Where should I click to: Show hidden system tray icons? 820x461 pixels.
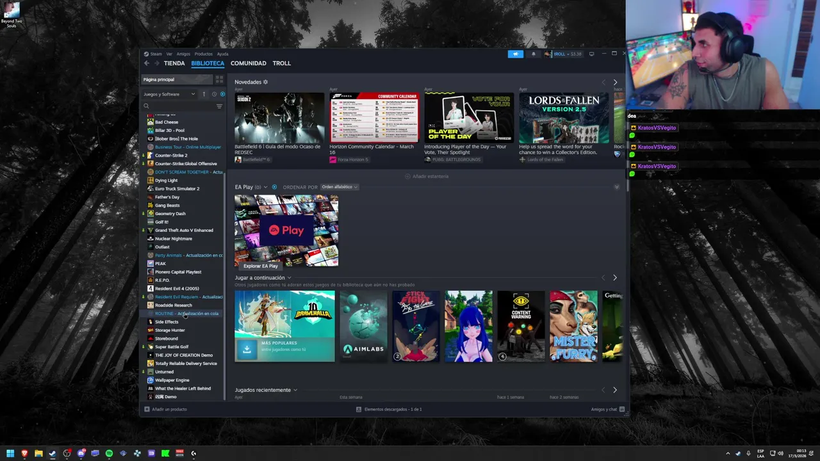click(x=728, y=453)
